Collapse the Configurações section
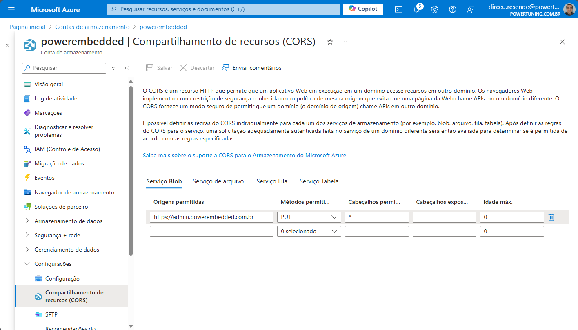The image size is (578, 330). pos(53,264)
